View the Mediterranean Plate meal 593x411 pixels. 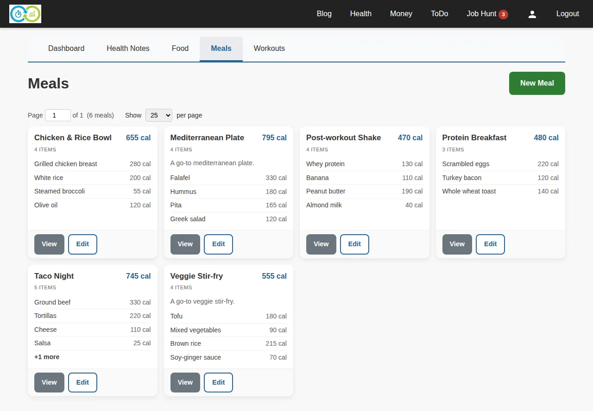(x=185, y=244)
